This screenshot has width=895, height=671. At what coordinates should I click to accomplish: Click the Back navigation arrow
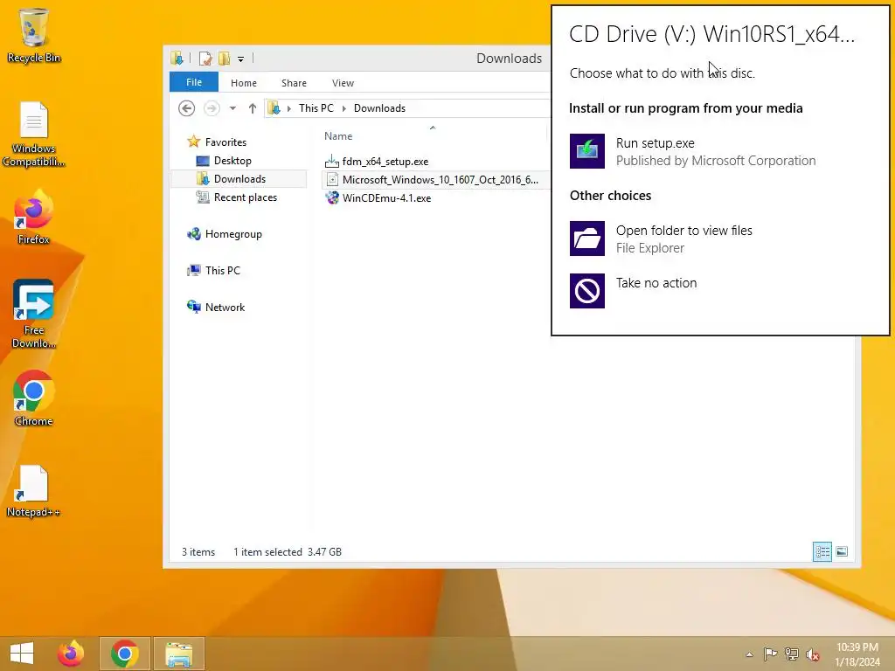click(x=187, y=107)
